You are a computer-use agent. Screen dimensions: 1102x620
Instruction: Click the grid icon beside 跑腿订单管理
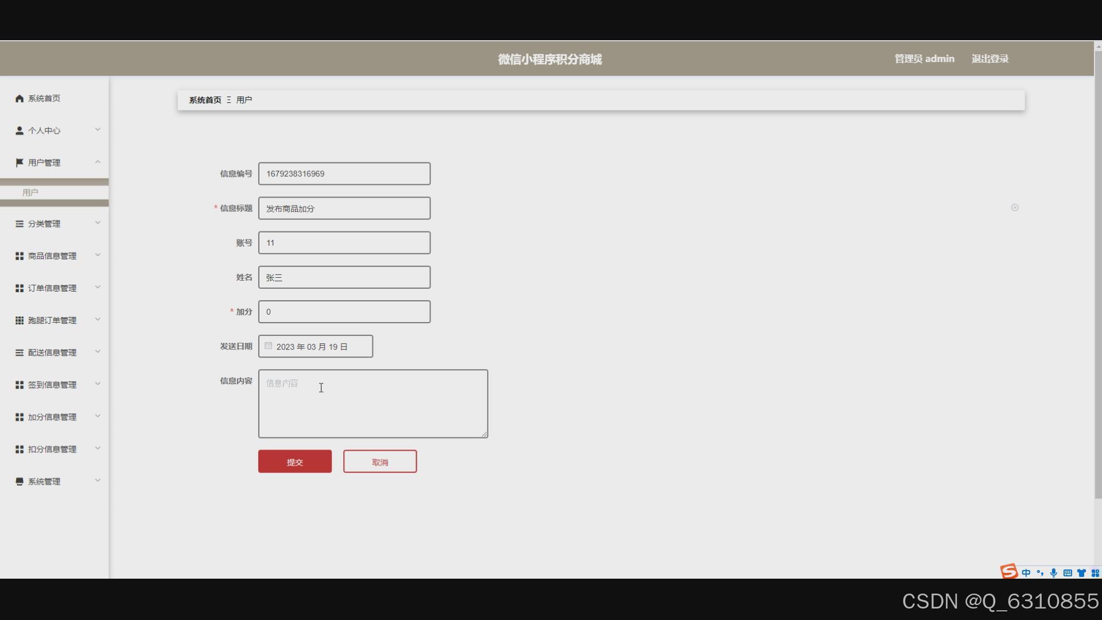point(20,320)
